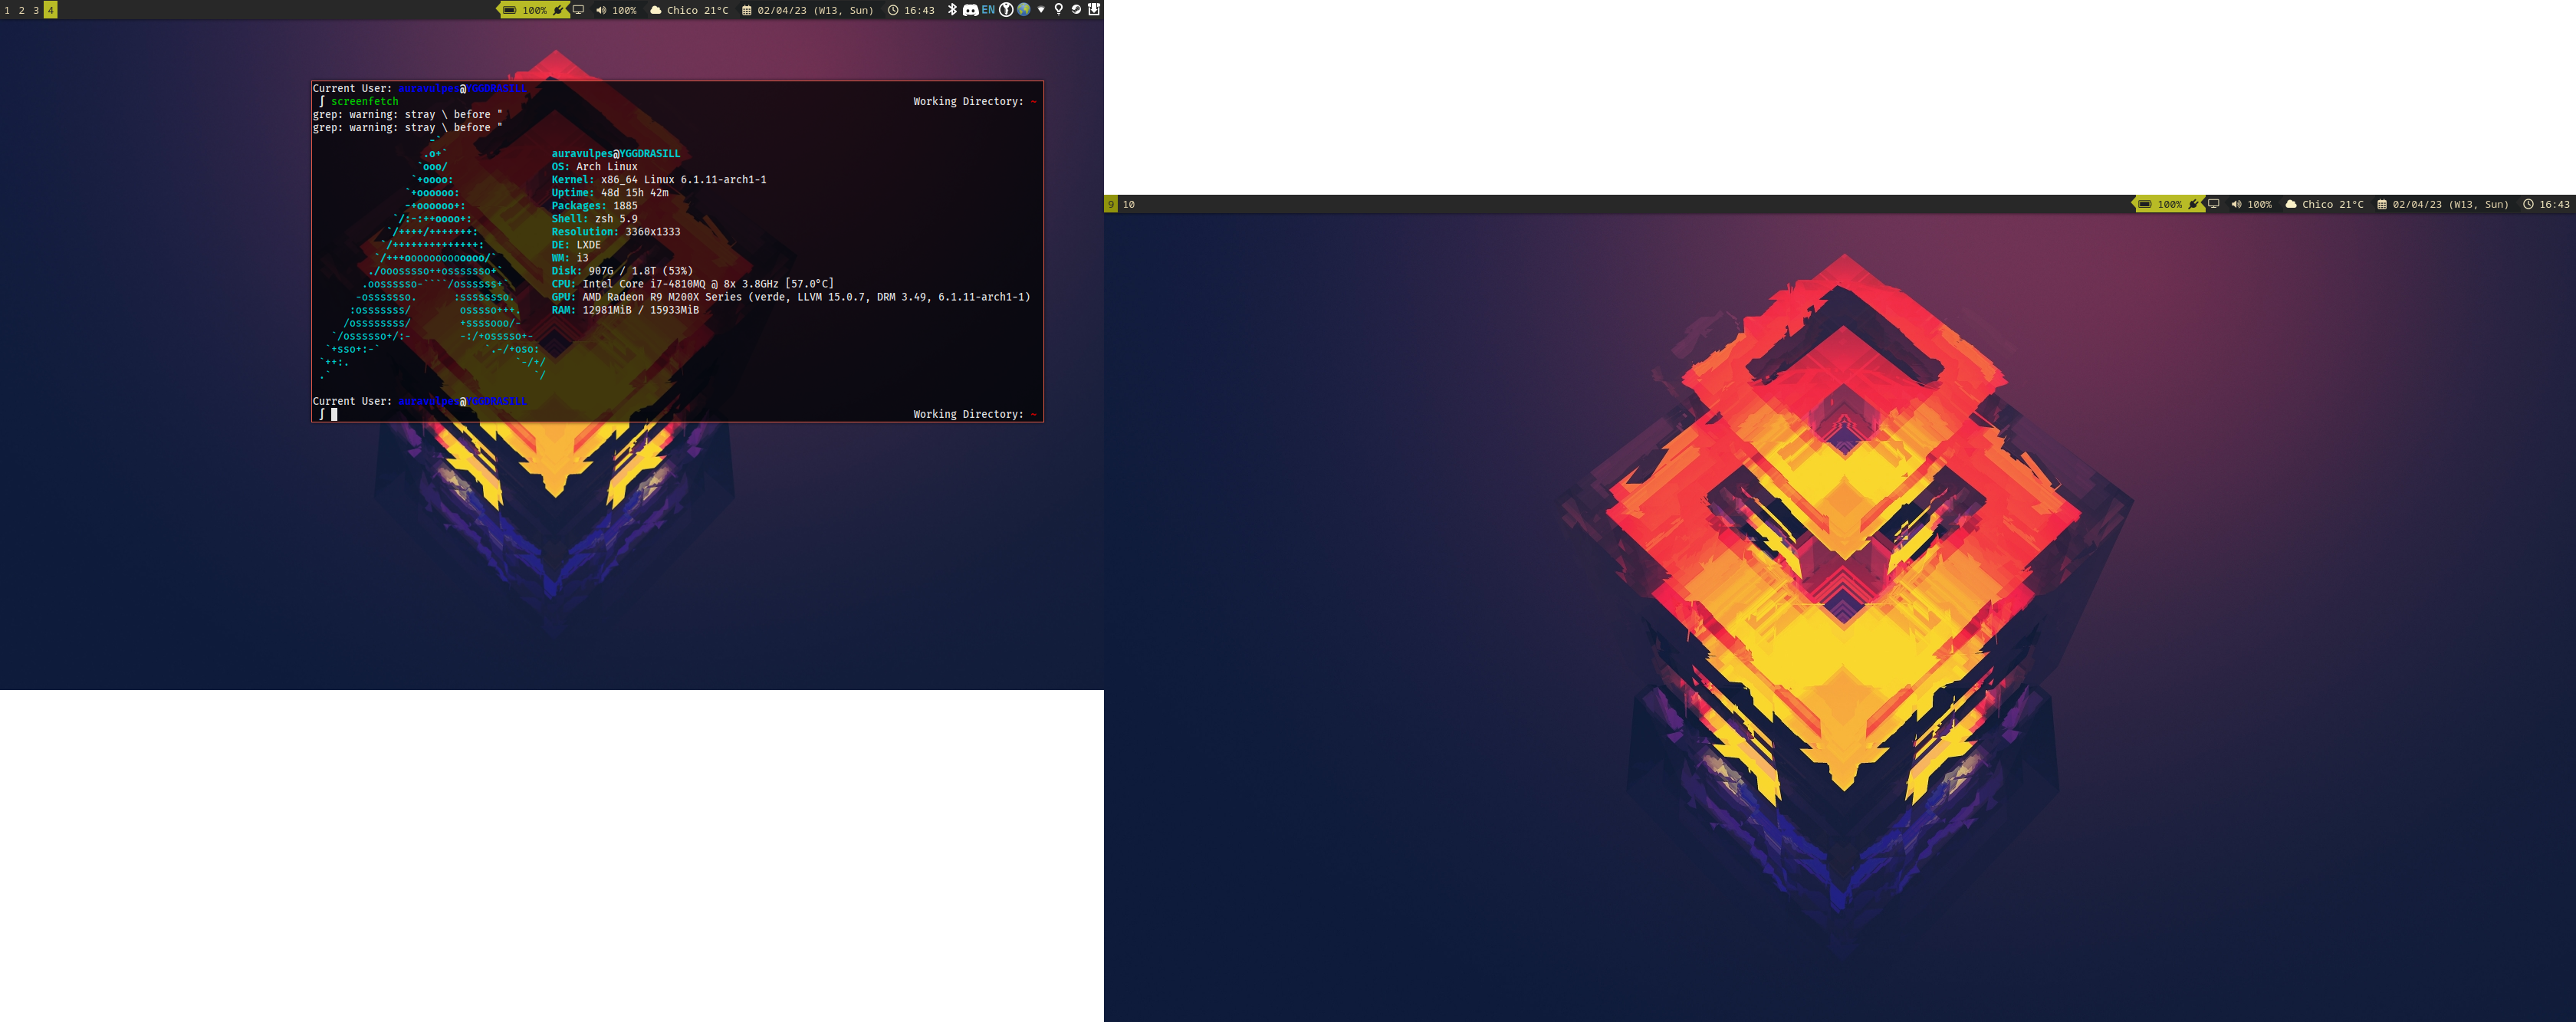Click the Steam tray icon

click(1076, 10)
